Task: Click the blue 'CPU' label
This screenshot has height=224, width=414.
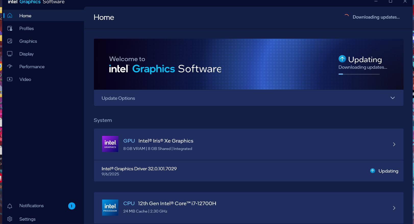Action: click(x=129, y=203)
